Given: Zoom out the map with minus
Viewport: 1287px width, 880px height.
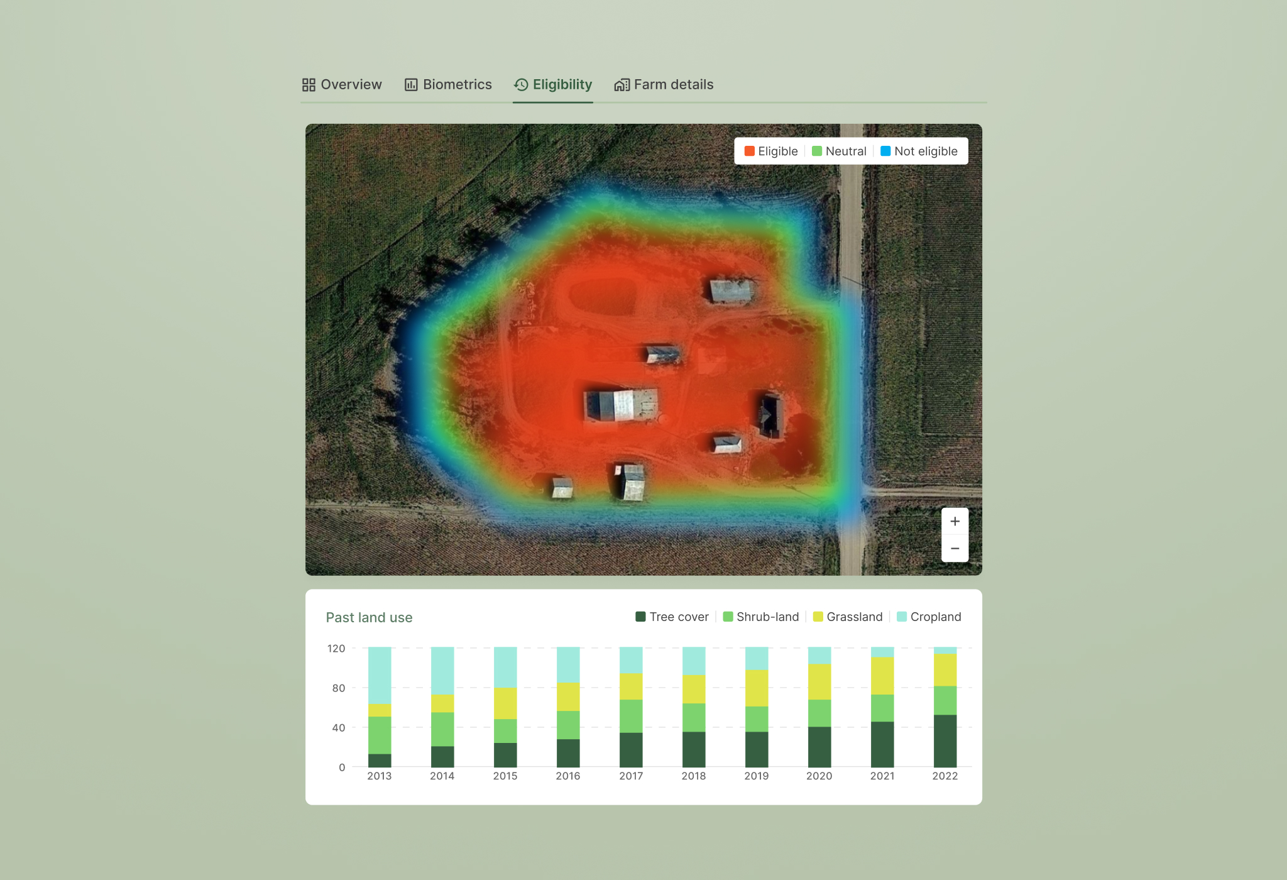Looking at the screenshot, I should pyautogui.click(x=955, y=549).
